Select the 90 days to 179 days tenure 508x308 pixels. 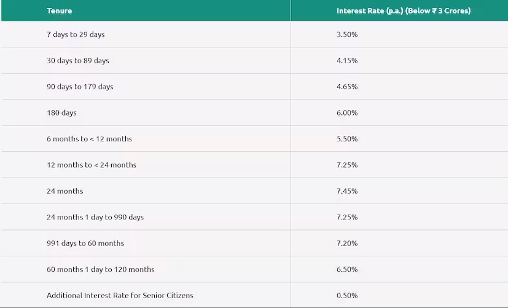[80, 87]
